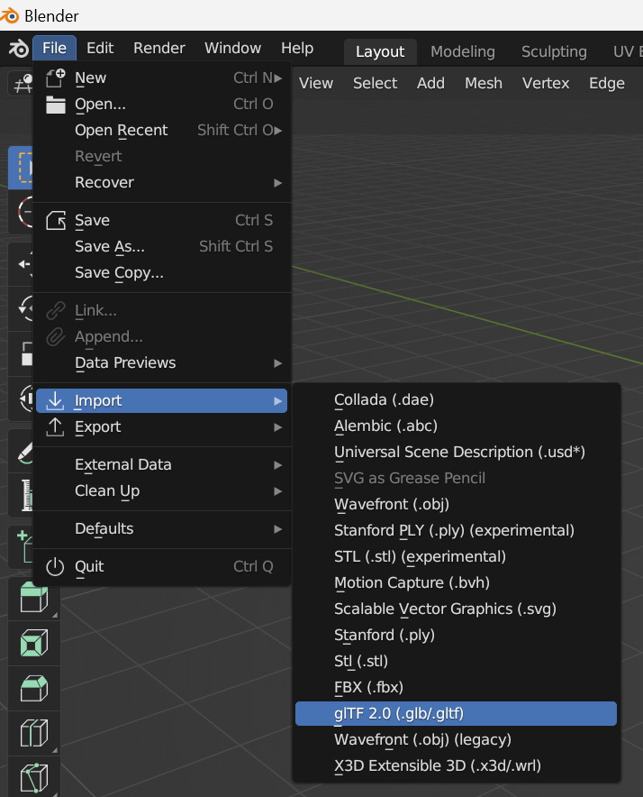
Task: Open the Render menu
Action: (x=159, y=49)
